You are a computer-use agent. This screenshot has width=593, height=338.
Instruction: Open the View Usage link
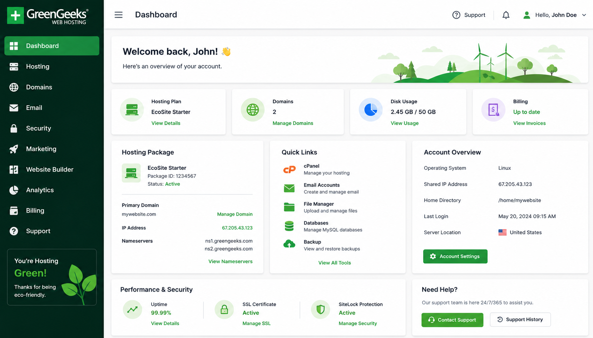(x=405, y=123)
